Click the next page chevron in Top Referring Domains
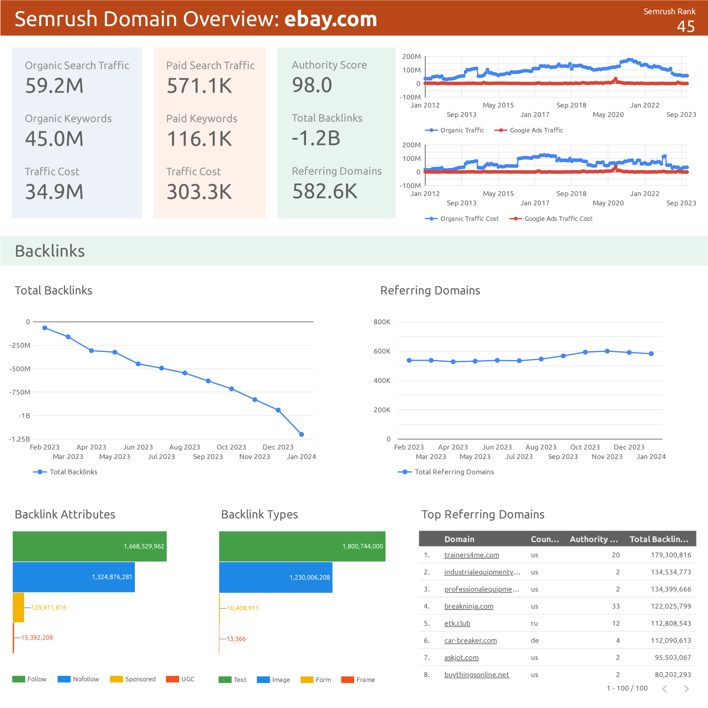708x708 pixels. point(686,689)
